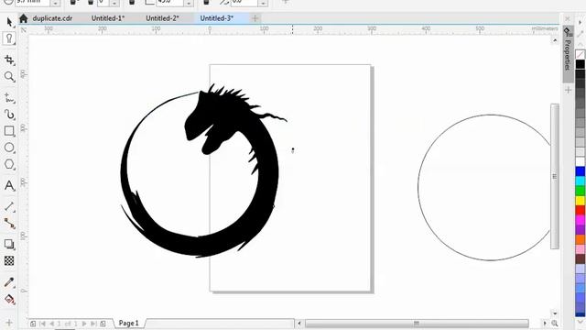Switch to the Untitled-1* tab

[108, 18]
